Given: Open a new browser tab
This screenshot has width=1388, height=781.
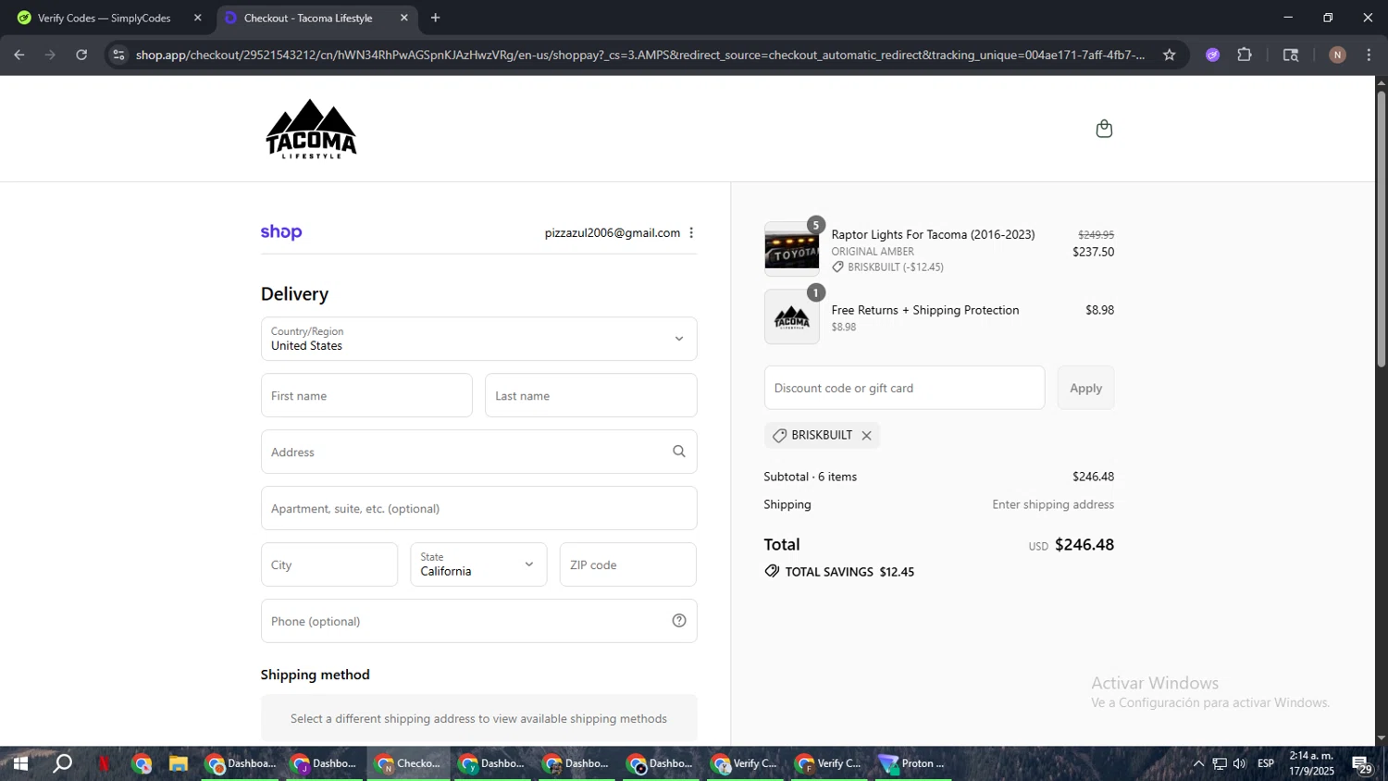Looking at the screenshot, I should point(435,18).
